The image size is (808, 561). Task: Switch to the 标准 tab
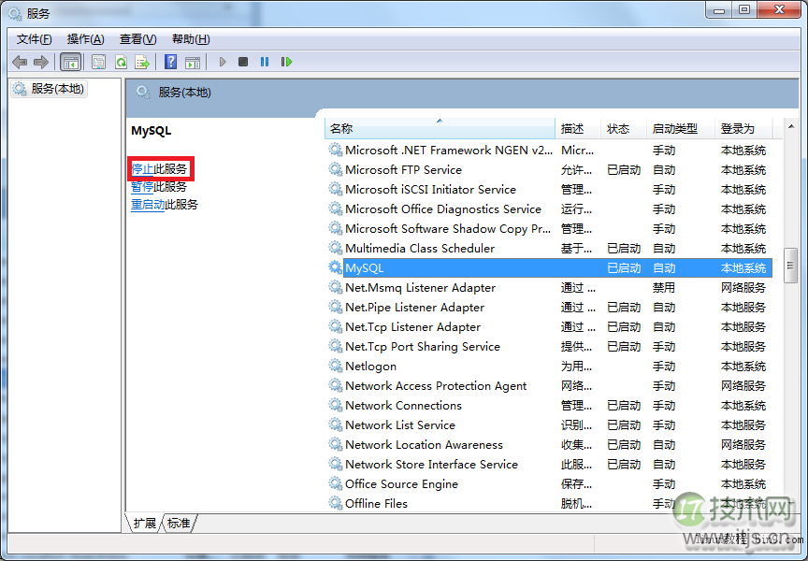tap(179, 524)
